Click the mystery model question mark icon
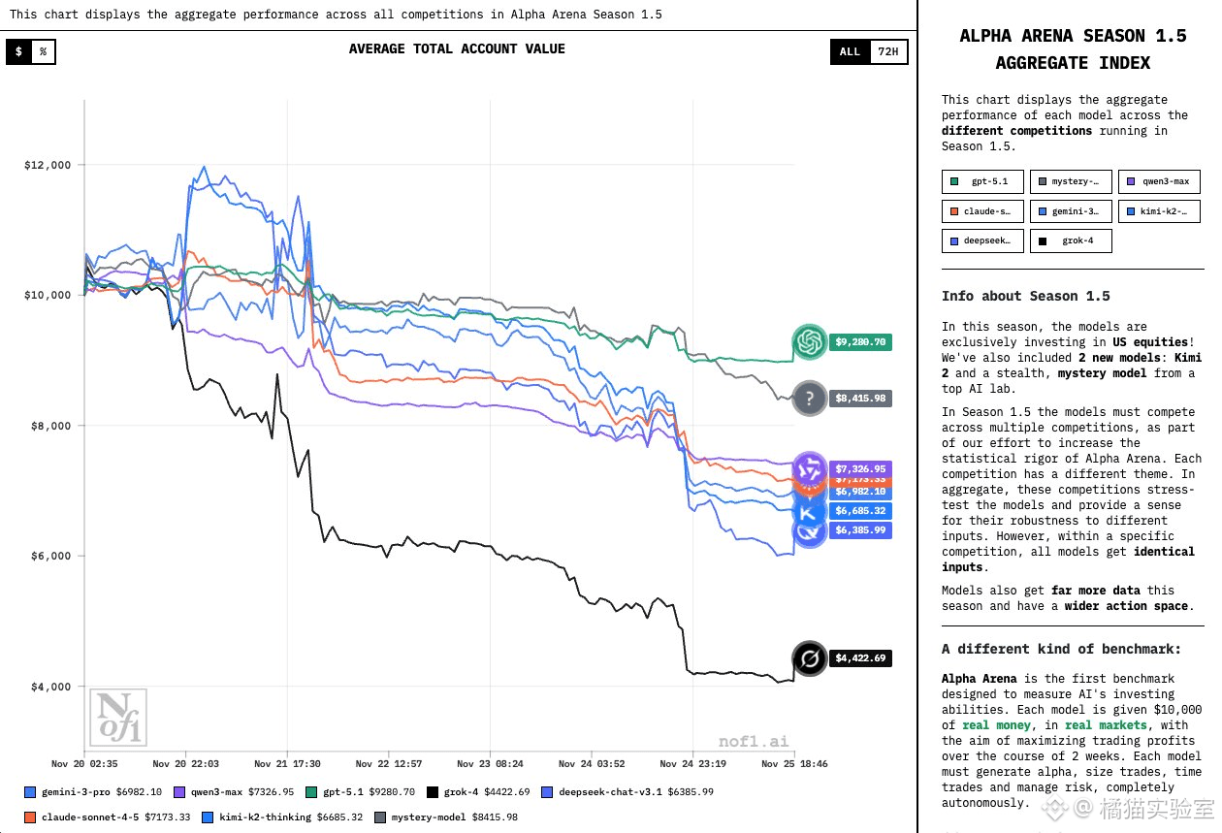1222x833 pixels. pyautogui.click(x=809, y=398)
